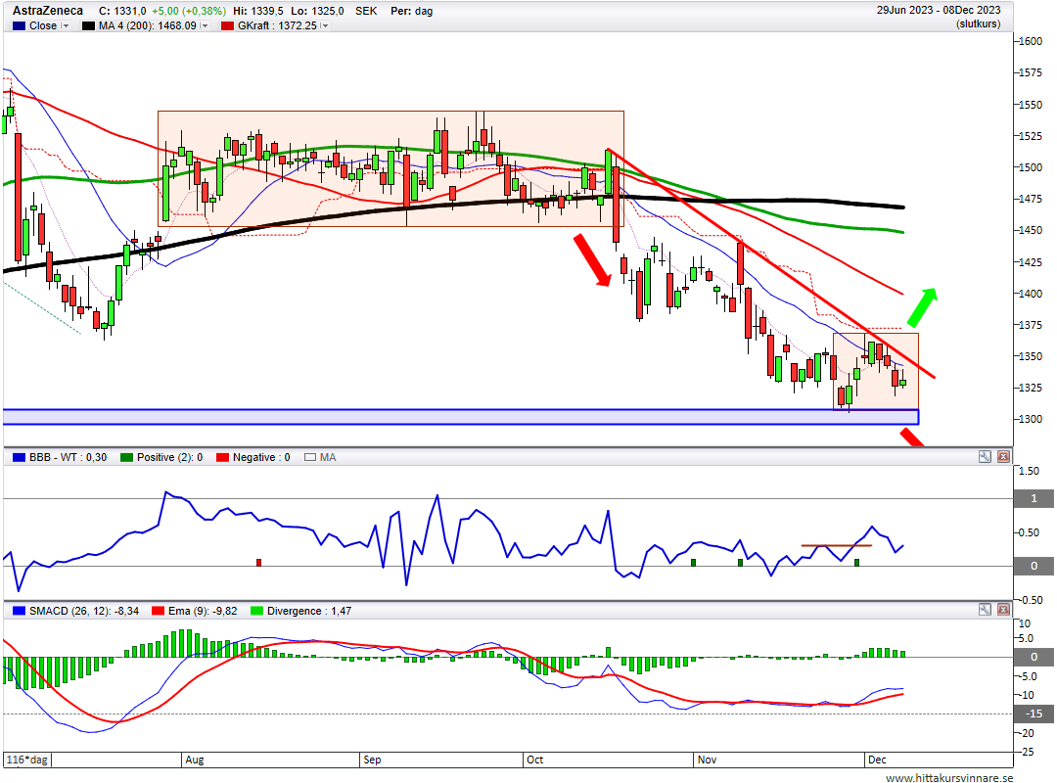Click the Nov month marker on time axis

pos(708,760)
